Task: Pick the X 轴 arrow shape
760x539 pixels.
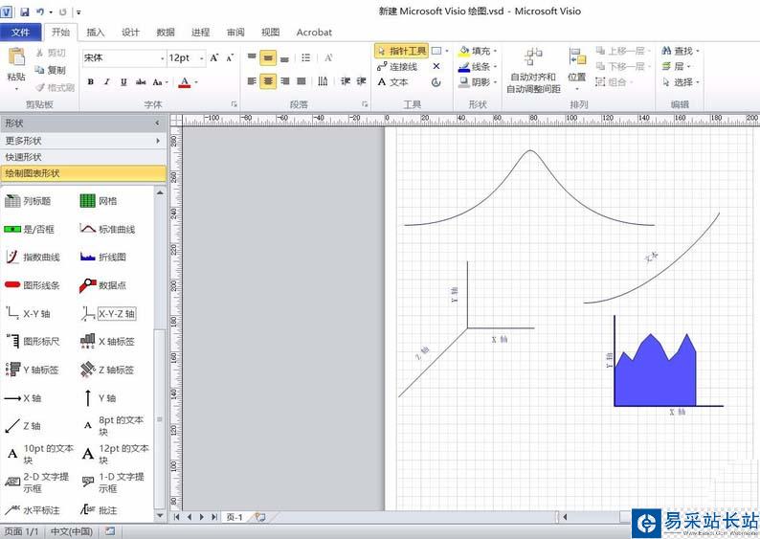Action: [x=23, y=398]
